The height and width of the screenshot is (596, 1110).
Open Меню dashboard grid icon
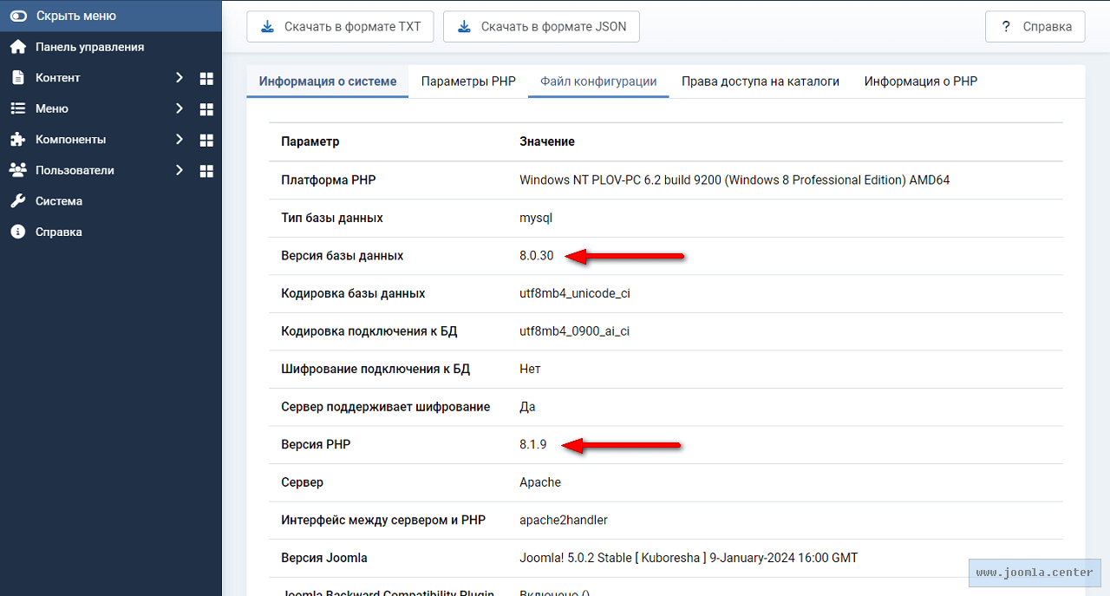[x=206, y=109]
